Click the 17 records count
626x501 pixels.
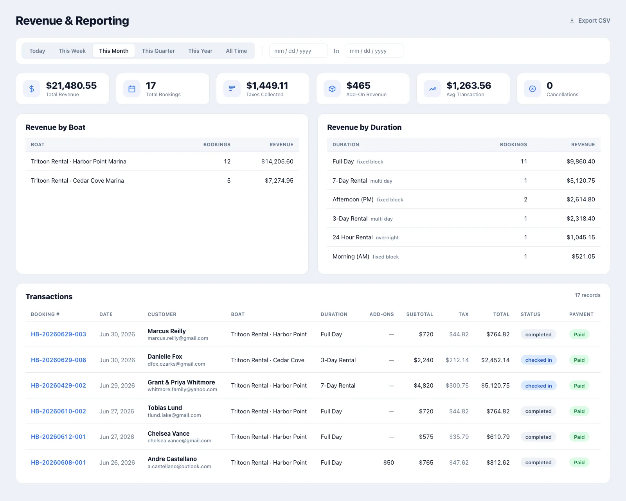(x=587, y=295)
